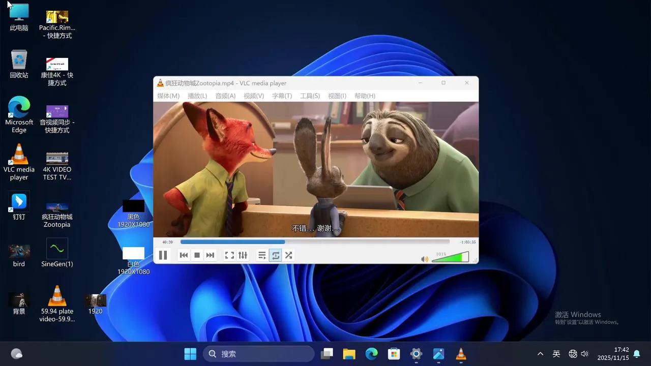Expand hidden system tray icons chevron
This screenshot has width=651, height=366.
point(541,354)
